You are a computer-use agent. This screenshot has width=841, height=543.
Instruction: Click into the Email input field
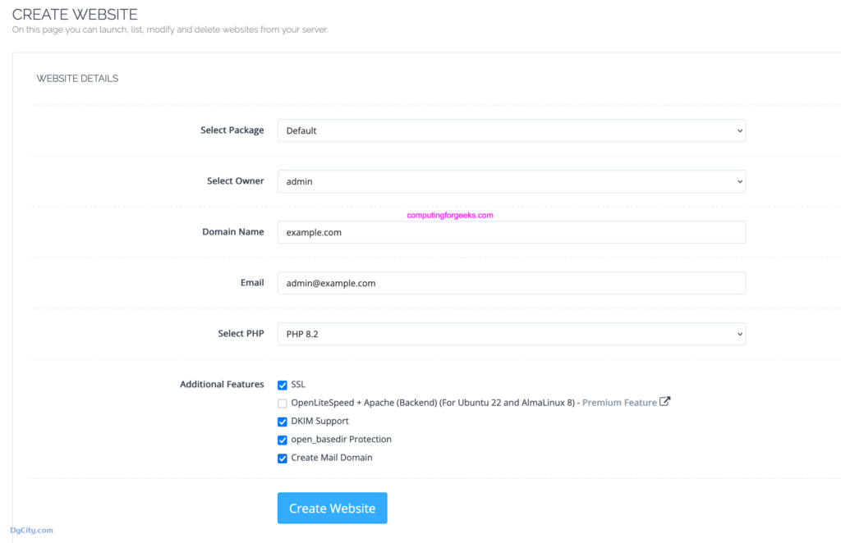coord(511,283)
